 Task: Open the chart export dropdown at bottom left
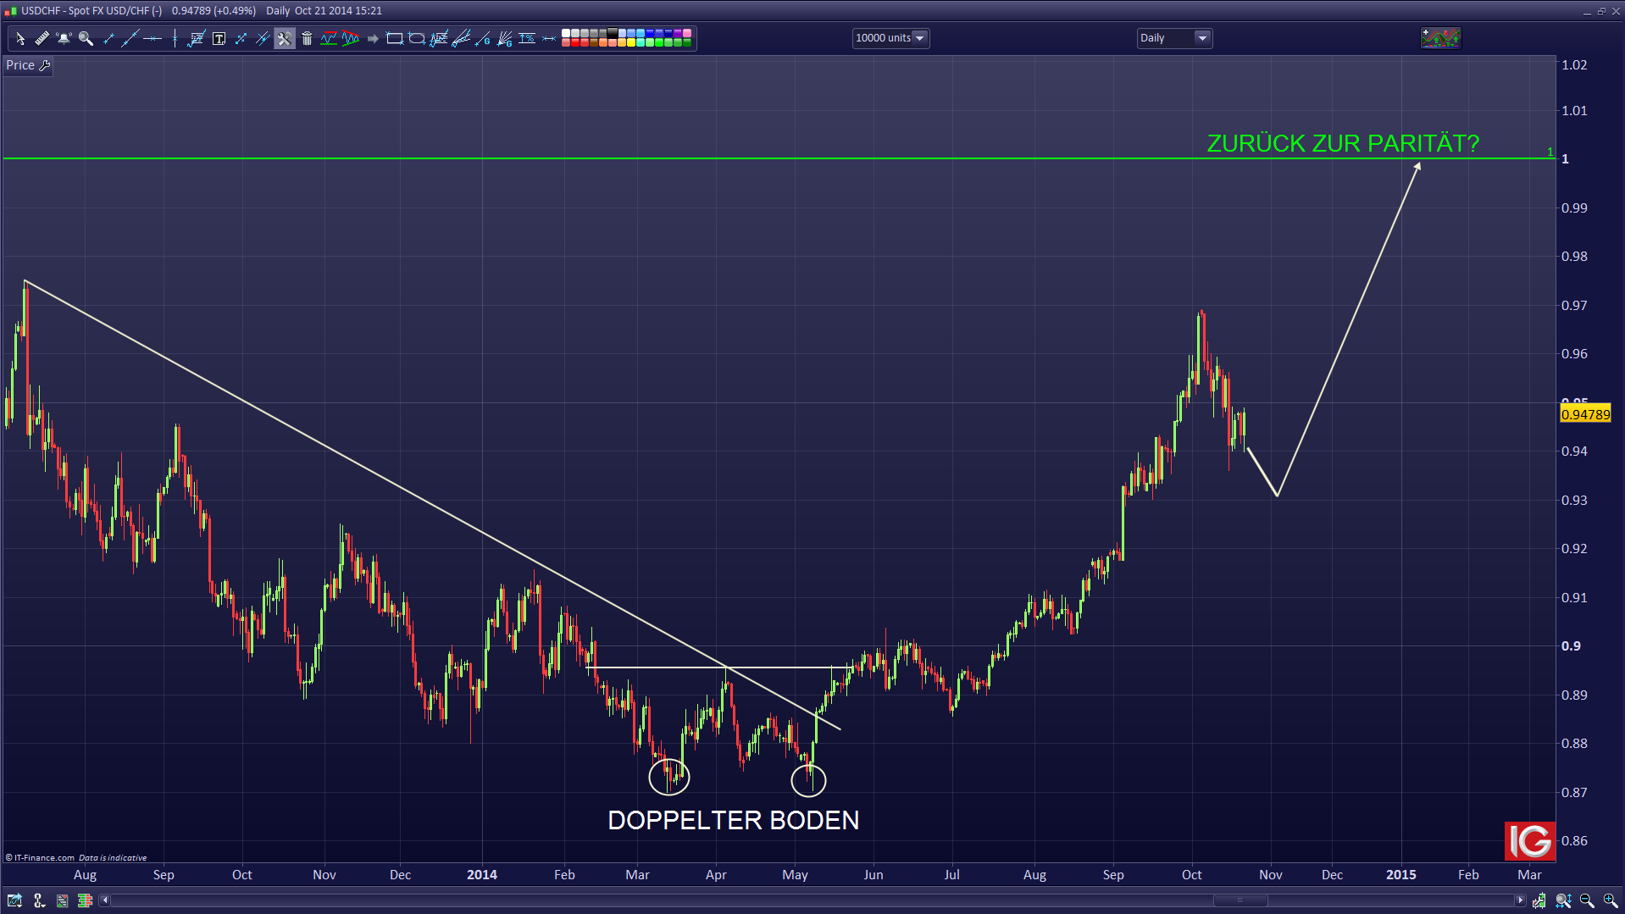pos(14,900)
